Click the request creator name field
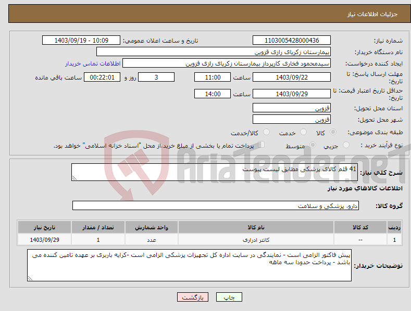 (227, 63)
